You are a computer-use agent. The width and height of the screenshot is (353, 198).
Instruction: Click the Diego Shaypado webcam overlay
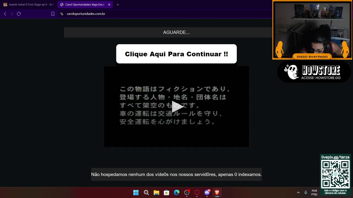(312, 30)
